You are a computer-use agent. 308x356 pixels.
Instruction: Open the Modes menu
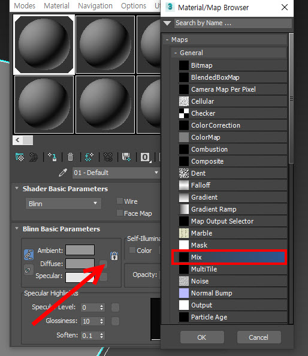coord(25,5)
